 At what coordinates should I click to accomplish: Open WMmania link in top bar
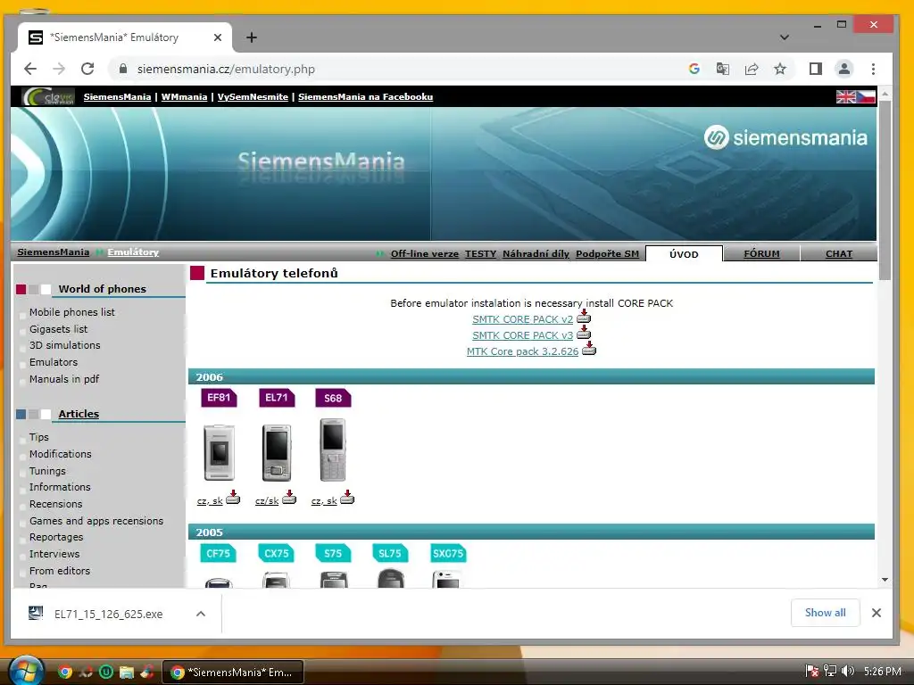tap(184, 96)
